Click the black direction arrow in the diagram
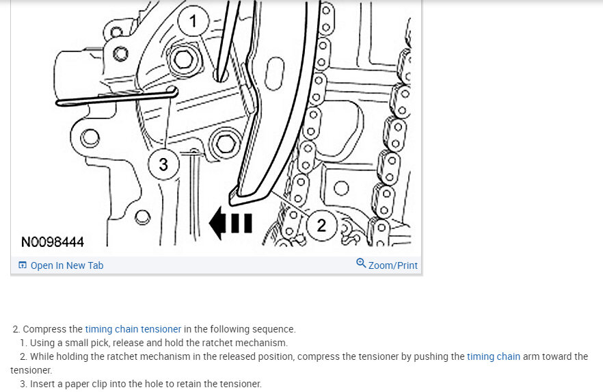Screen dimensions: 603x392 (230, 223)
